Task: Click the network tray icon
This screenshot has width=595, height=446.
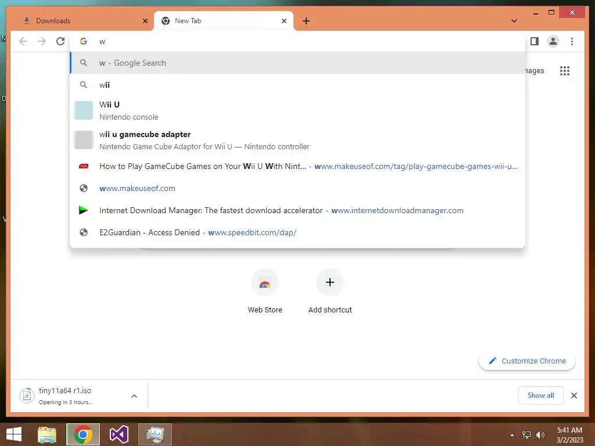Action: [x=526, y=435]
